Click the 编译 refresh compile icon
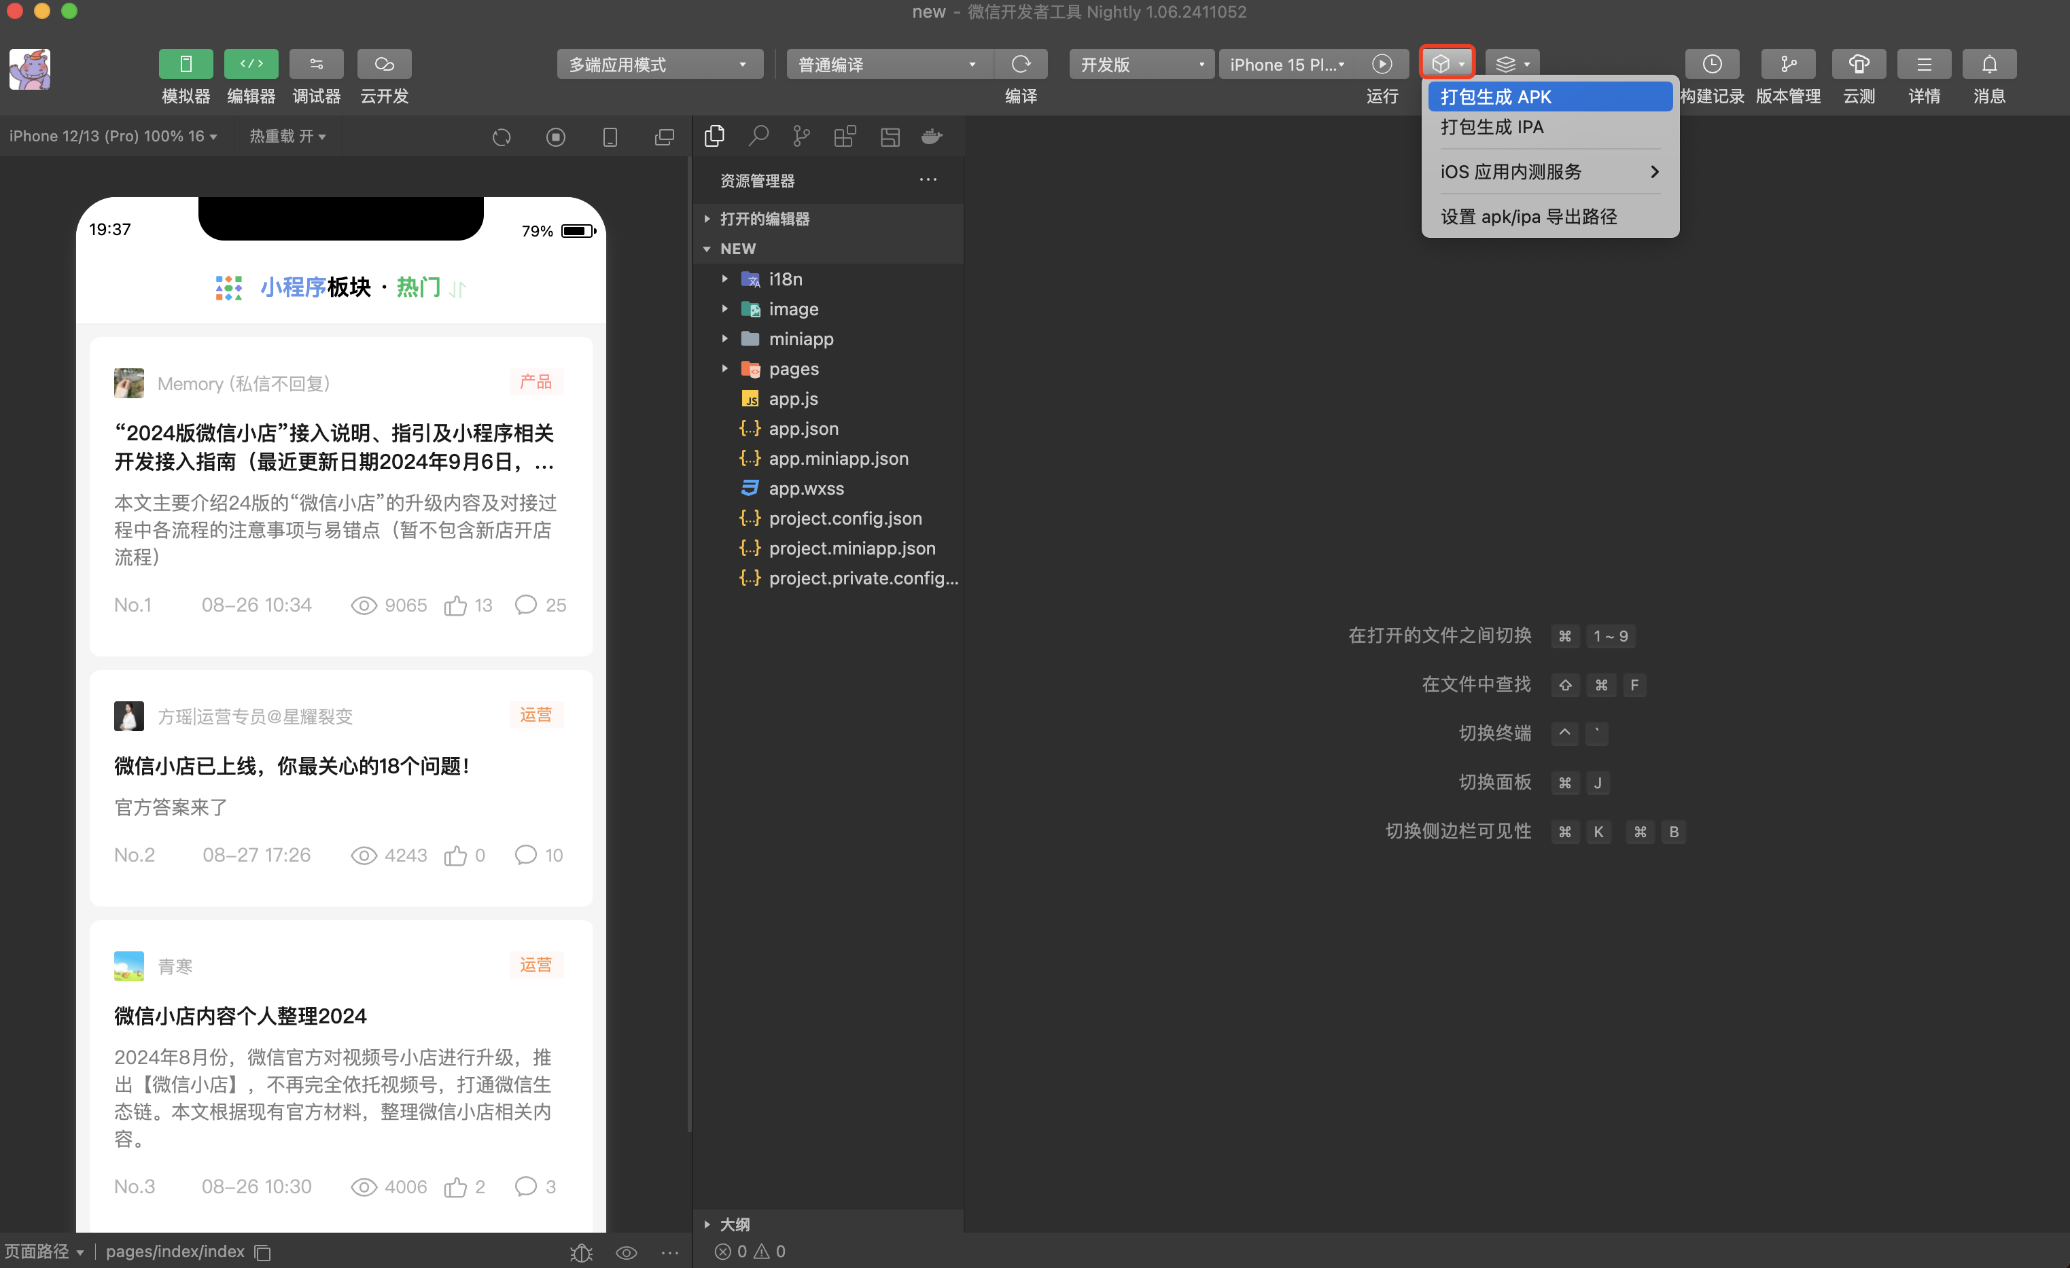Viewport: 2070px width, 1268px height. point(1021,65)
